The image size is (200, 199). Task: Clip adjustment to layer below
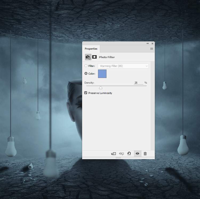point(113,154)
